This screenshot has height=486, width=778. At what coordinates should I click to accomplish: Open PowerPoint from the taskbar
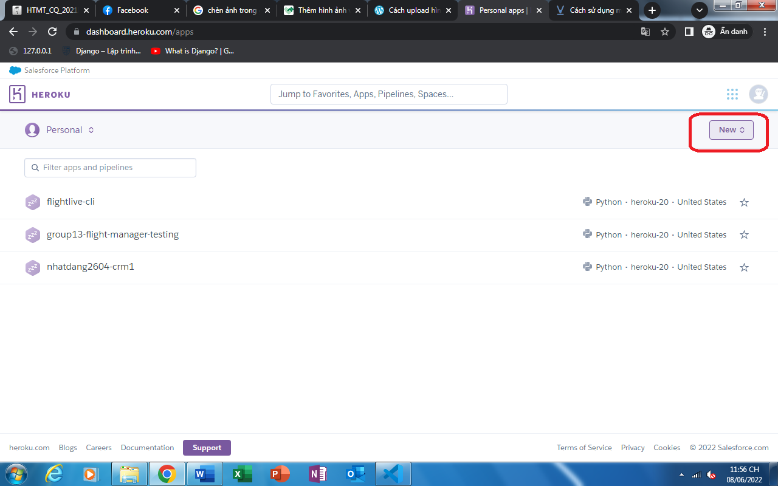[280, 474]
